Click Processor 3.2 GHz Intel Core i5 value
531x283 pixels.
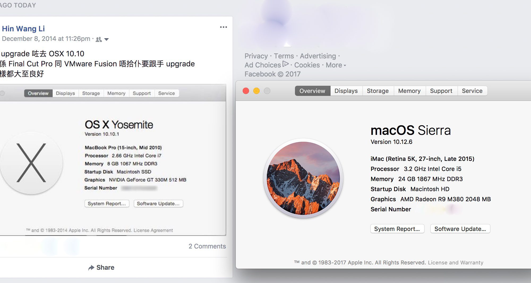432,169
